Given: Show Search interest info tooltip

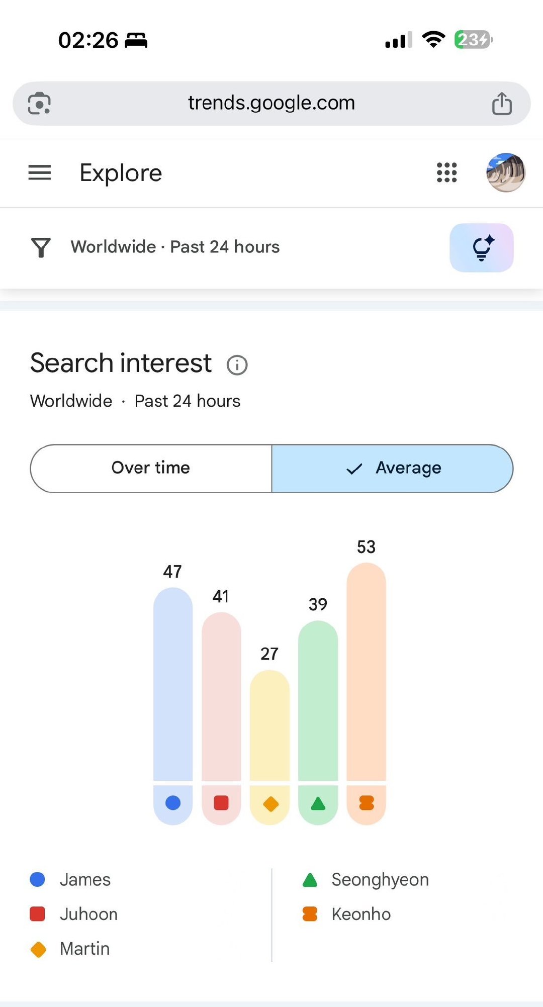Looking at the screenshot, I should coord(237,365).
